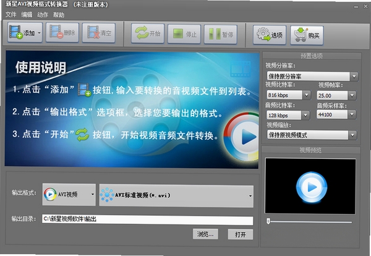Click the 清空 (Clear) toolbar button
This screenshot has height=256, width=371.
click(x=99, y=33)
